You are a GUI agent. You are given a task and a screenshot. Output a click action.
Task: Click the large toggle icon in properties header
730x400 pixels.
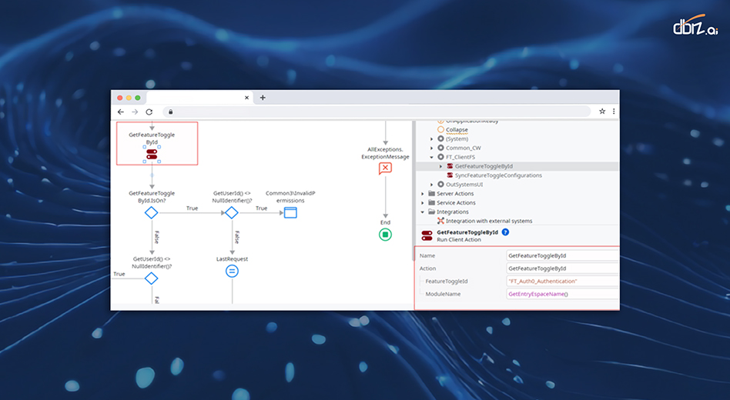tap(427, 235)
